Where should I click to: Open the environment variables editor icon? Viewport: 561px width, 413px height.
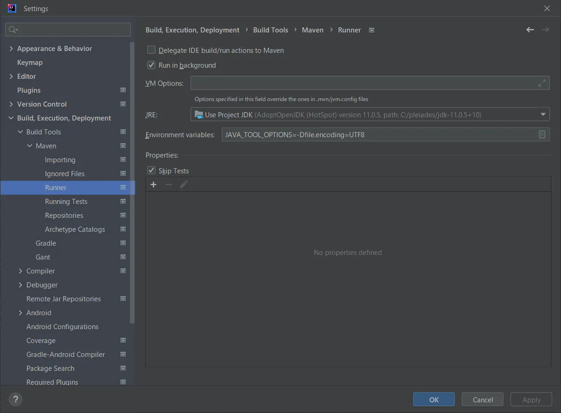click(542, 134)
